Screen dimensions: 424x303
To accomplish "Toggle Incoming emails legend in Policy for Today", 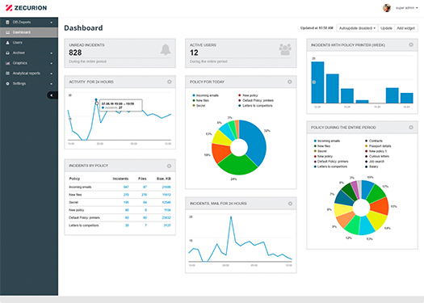I will [205, 95].
